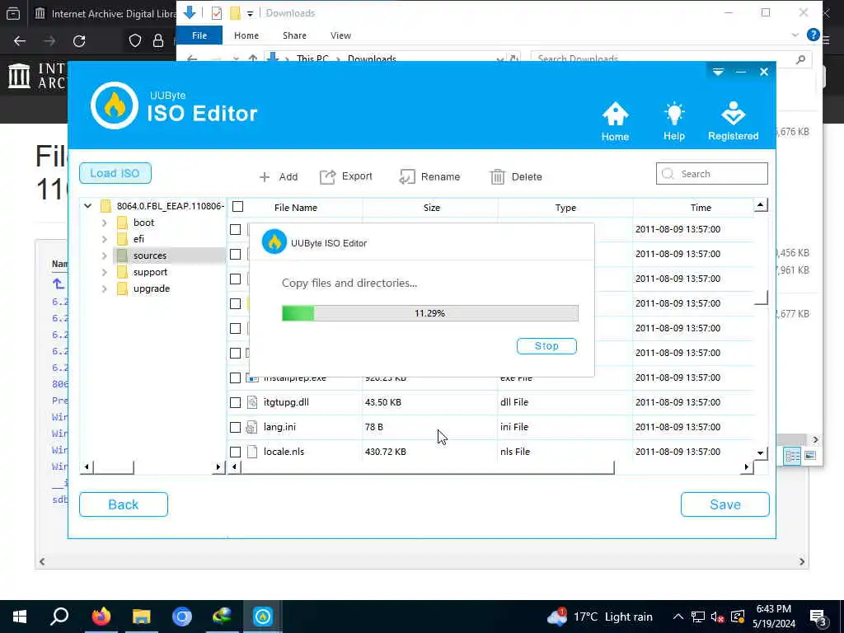Image resolution: width=844 pixels, height=633 pixels.
Task: Expand the sources folder
Action: [x=105, y=256]
